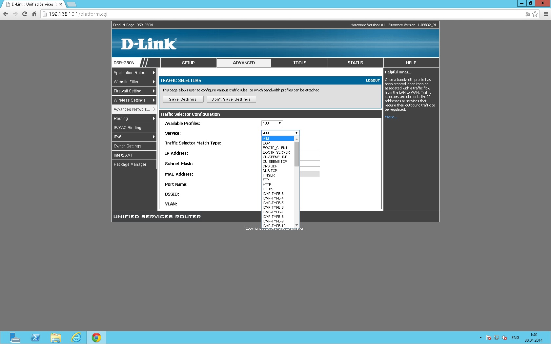The height and width of the screenshot is (344, 551).
Task: Expand the Advanced Network submenu arrow
Action: 154,109
